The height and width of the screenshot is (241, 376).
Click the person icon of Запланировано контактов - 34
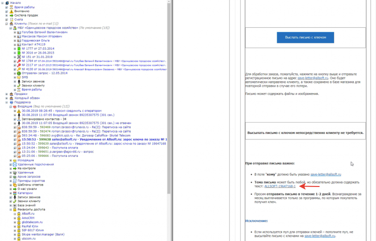19,119
